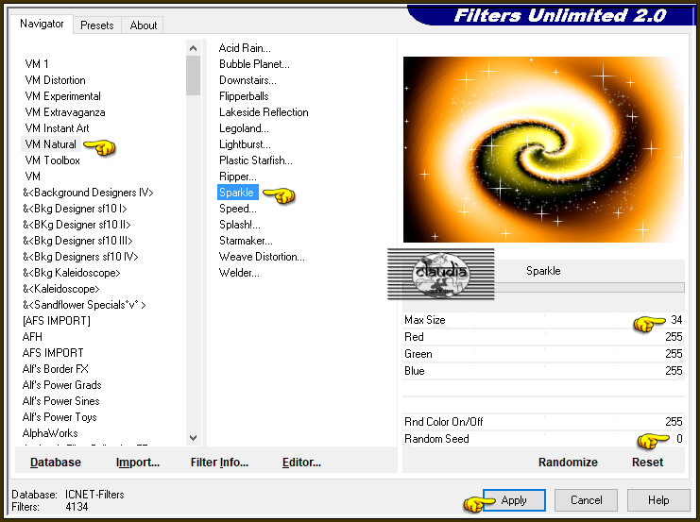700x522 pixels.
Task: Choose the Legoland filter
Action: (244, 128)
